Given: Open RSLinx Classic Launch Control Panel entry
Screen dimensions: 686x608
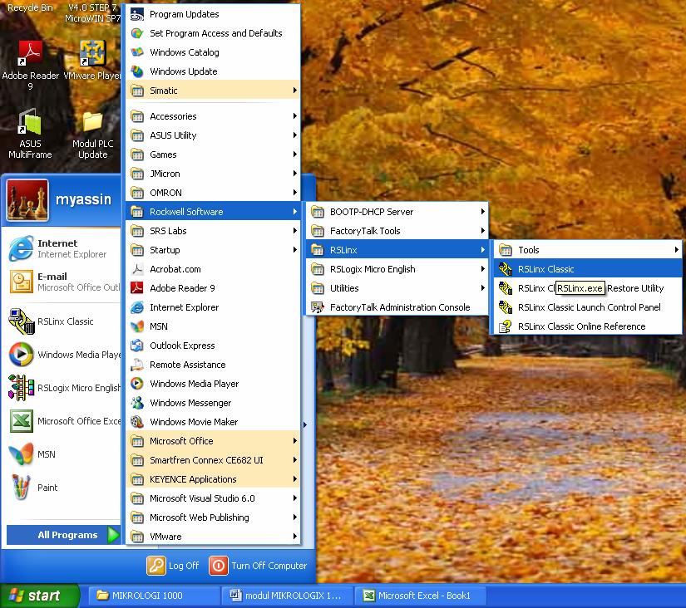Looking at the screenshot, I should tap(588, 307).
